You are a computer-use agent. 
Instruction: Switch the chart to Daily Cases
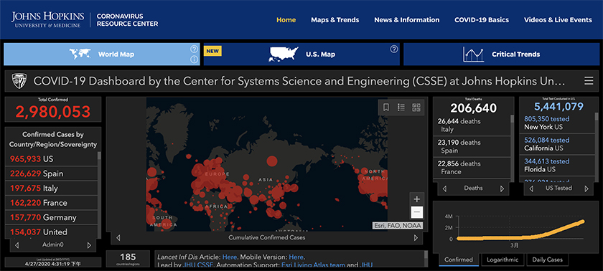point(547,260)
